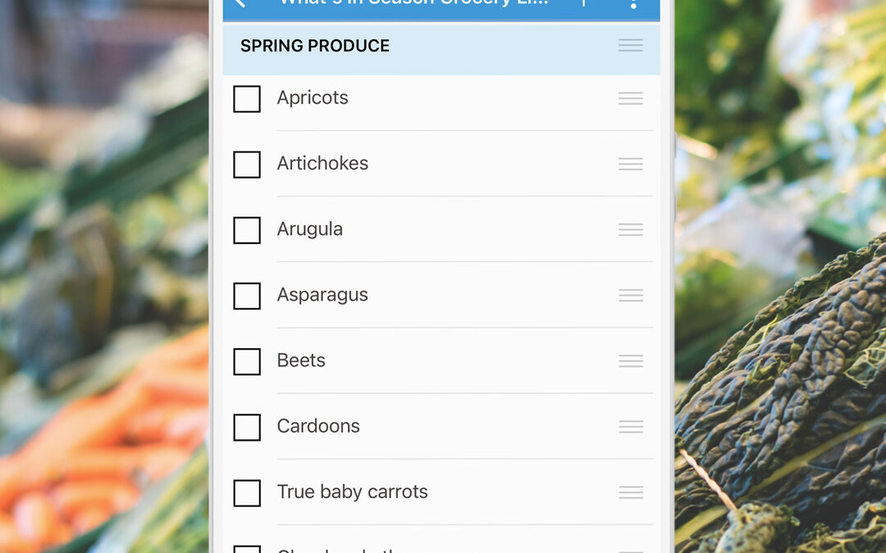Grab the Spring Produce section reorder handle
This screenshot has height=553, width=886.
[x=631, y=46]
